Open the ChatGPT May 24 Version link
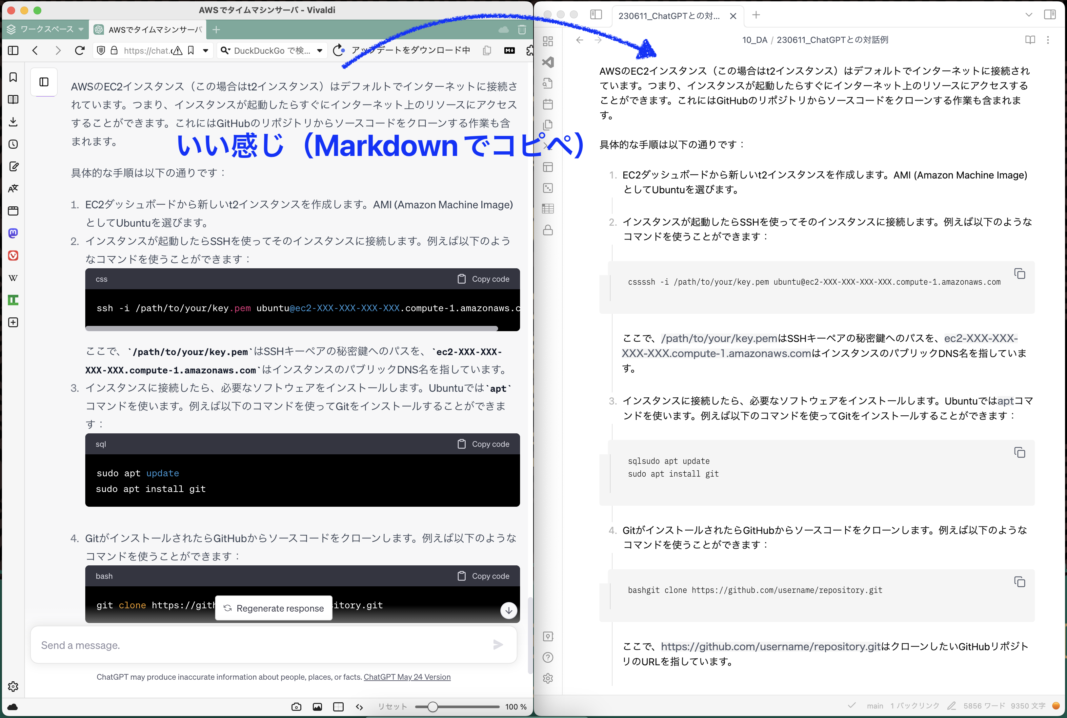The height and width of the screenshot is (718, 1067). click(407, 677)
